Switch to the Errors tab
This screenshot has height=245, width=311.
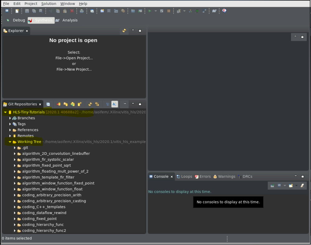[203, 177]
